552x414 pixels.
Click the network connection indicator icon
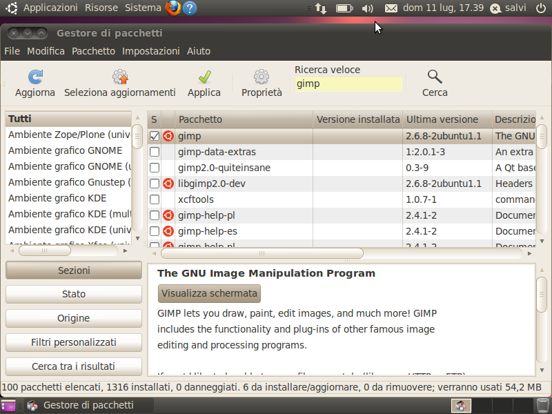pos(320,8)
